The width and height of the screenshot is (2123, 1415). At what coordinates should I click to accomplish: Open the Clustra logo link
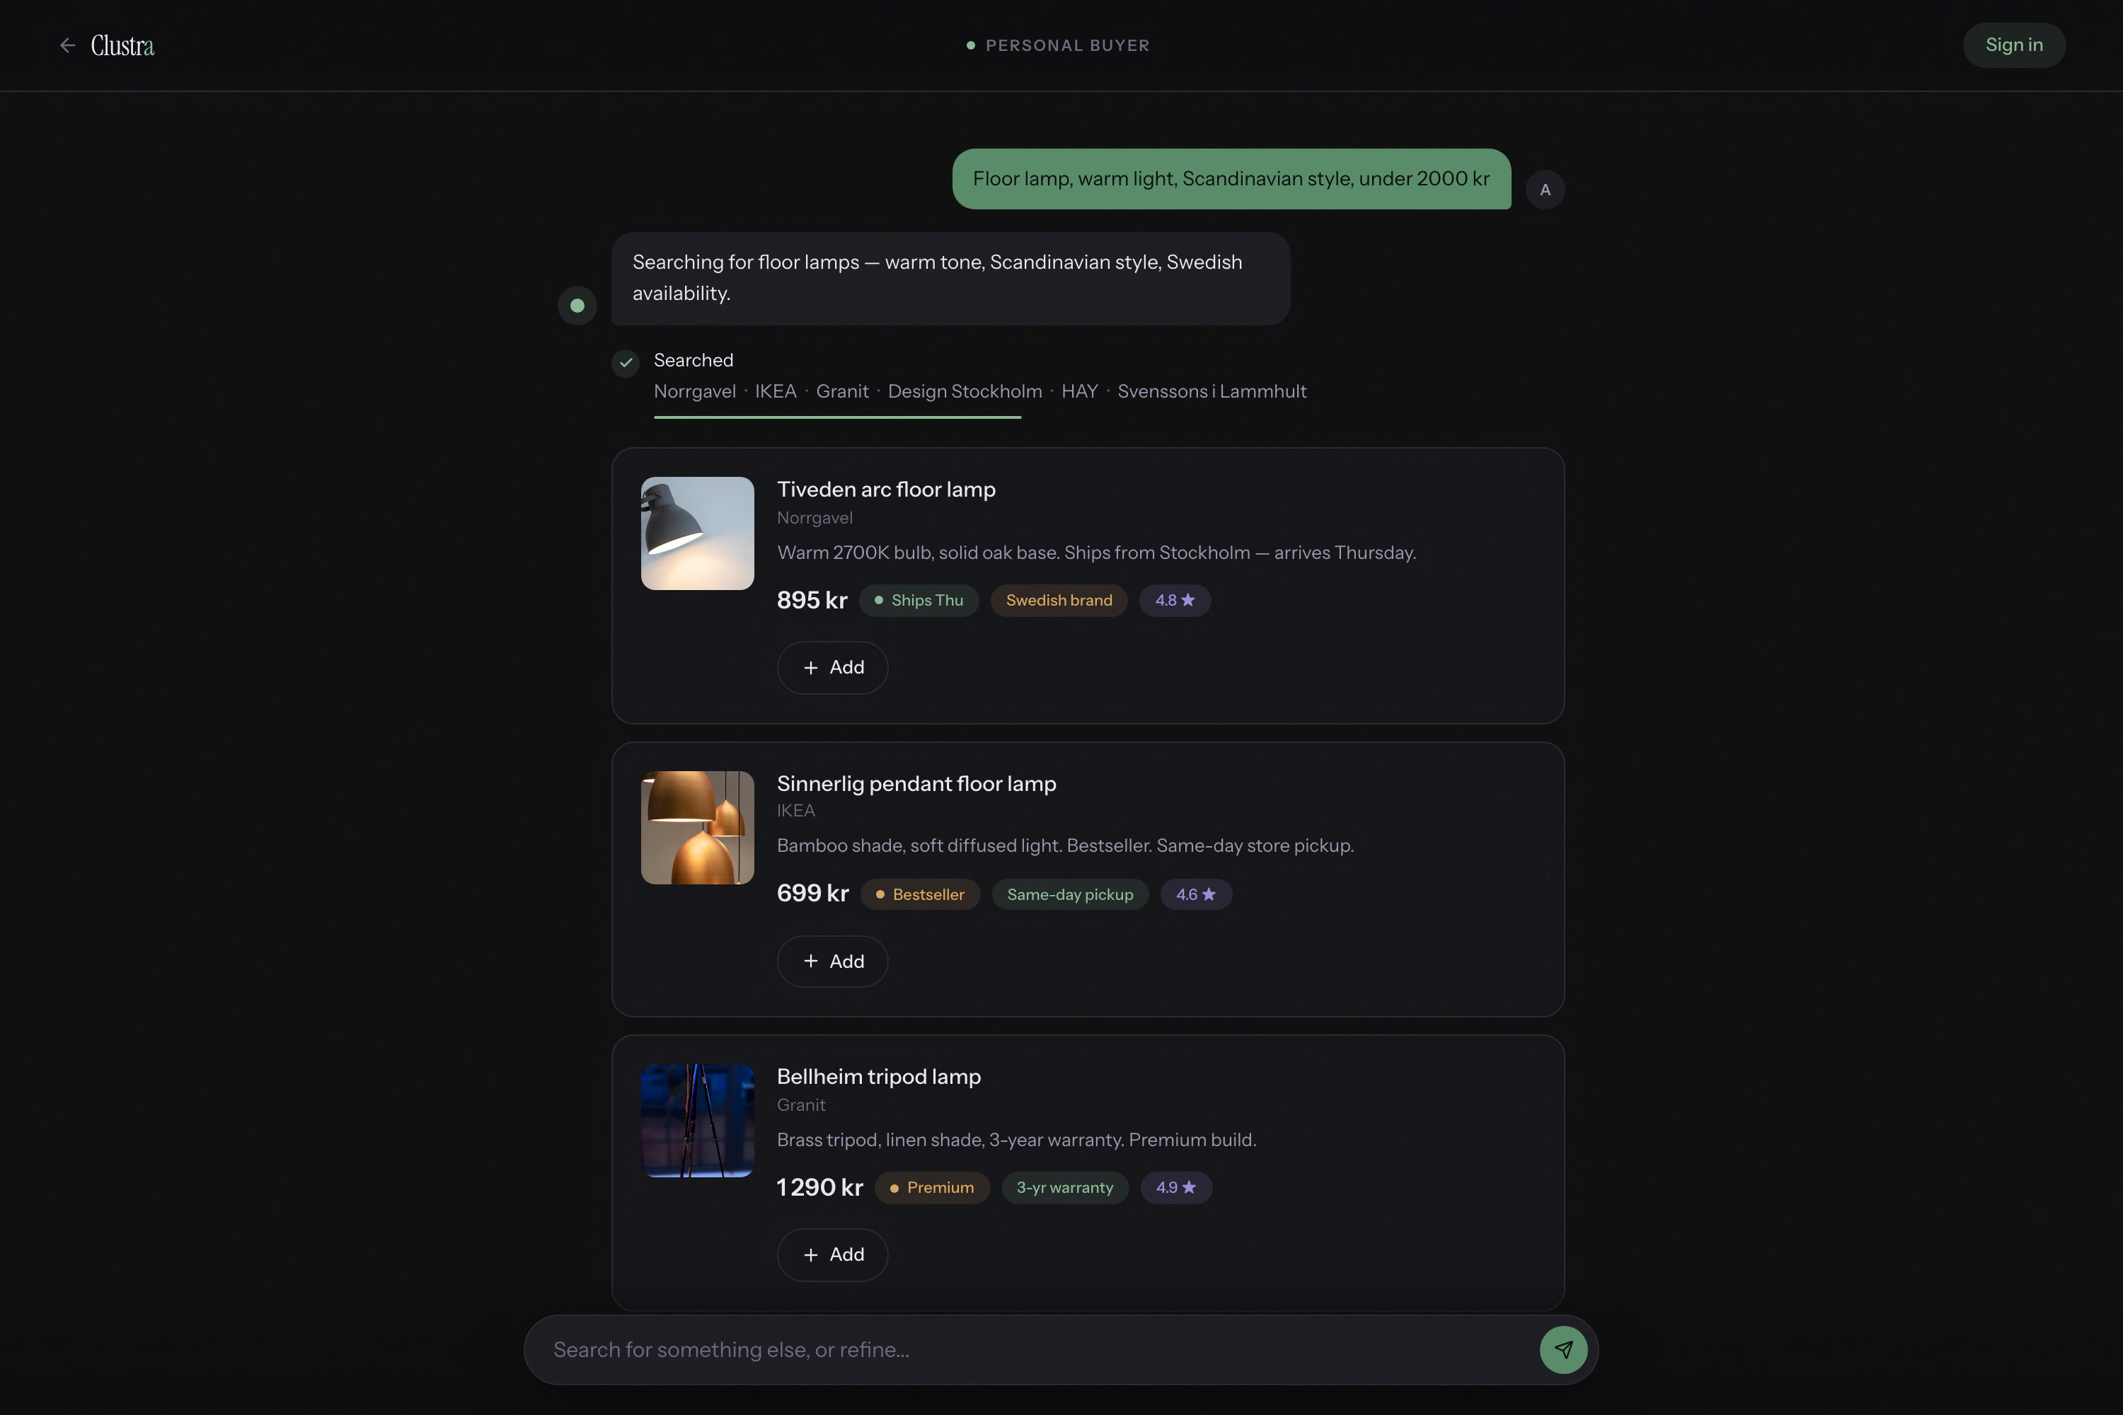pos(122,45)
